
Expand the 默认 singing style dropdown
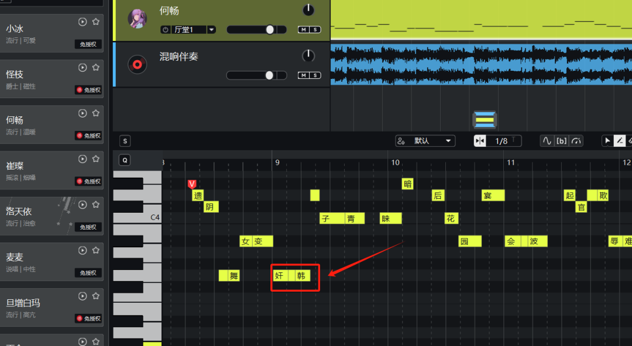(x=448, y=141)
